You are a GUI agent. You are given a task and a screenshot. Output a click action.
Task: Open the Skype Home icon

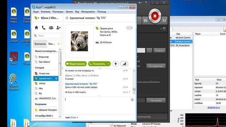[x=36, y=28]
